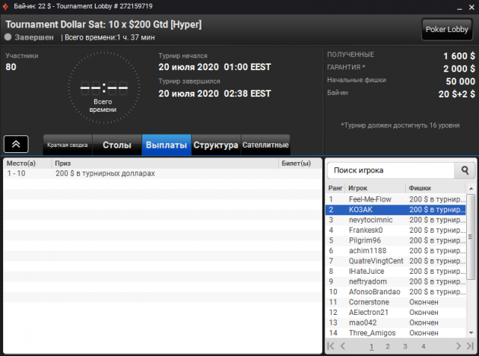Image resolution: width=479 pixels, height=356 pixels.
Task: Go to previous page of player list
Action: point(343,346)
